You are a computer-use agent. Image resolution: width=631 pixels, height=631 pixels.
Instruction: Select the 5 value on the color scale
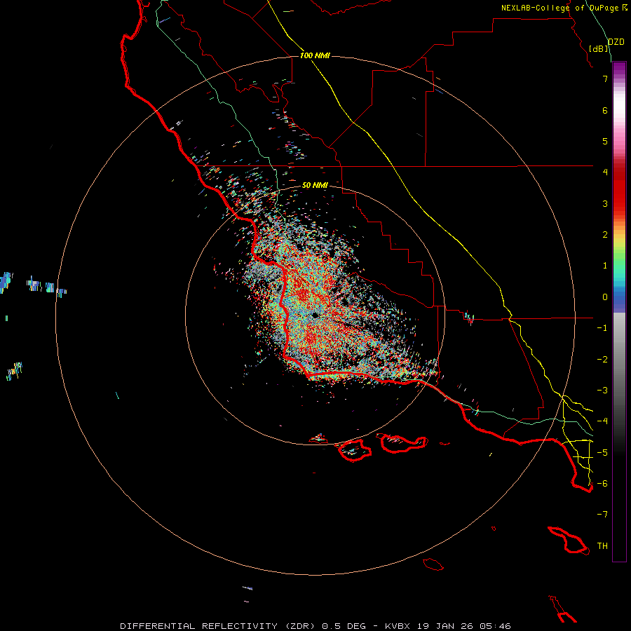(605, 141)
